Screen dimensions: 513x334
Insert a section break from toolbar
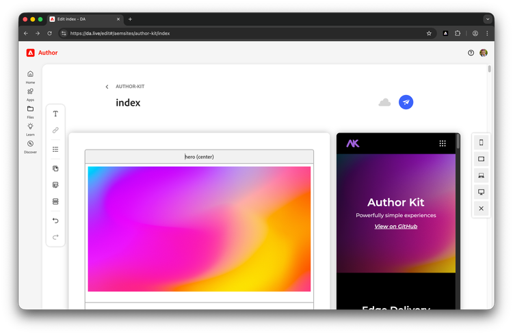(x=55, y=201)
